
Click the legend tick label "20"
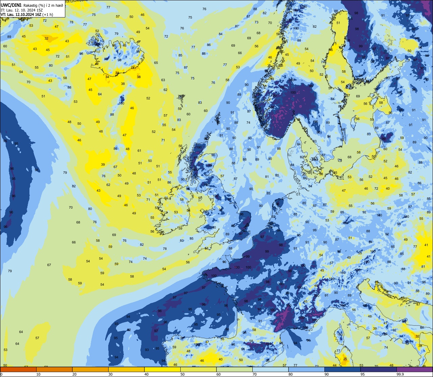(74, 374)
